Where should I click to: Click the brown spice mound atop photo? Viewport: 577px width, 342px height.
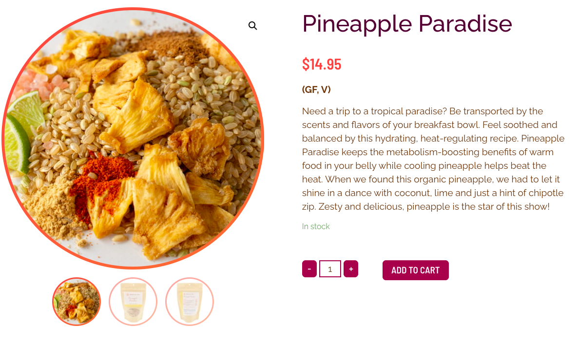[x=173, y=46]
